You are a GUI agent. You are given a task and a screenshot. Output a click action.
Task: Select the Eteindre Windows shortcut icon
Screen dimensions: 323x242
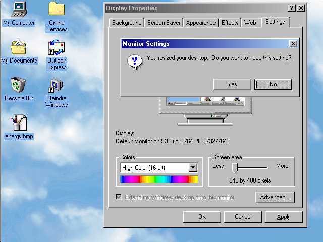pos(57,86)
